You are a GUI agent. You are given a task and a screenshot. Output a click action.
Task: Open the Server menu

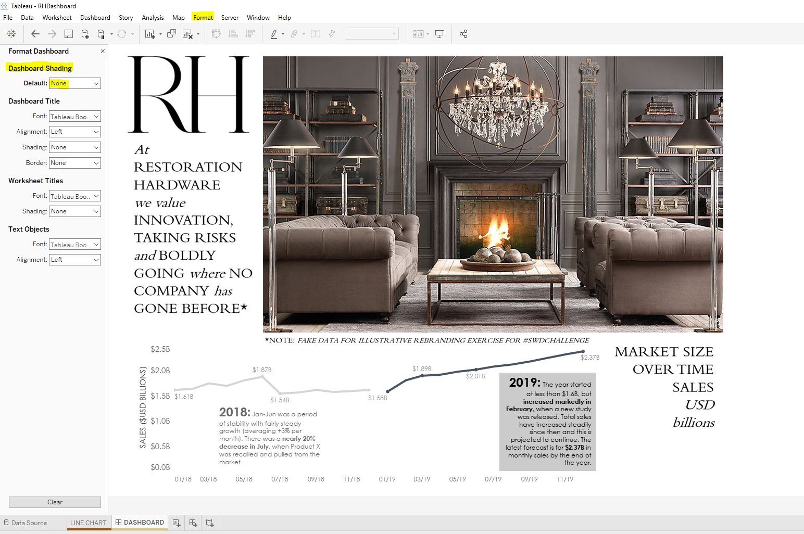(x=230, y=18)
